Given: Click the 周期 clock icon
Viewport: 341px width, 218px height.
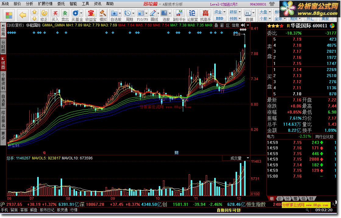Looking at the screenshot, I should (128, 13).
